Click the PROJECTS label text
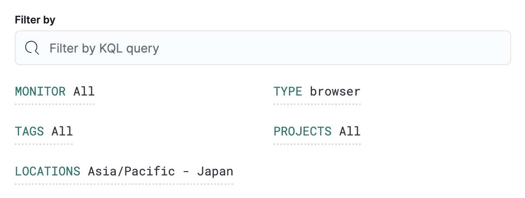Image resolution: width=525 pixels, height=198 pixels. click(302, 132)
